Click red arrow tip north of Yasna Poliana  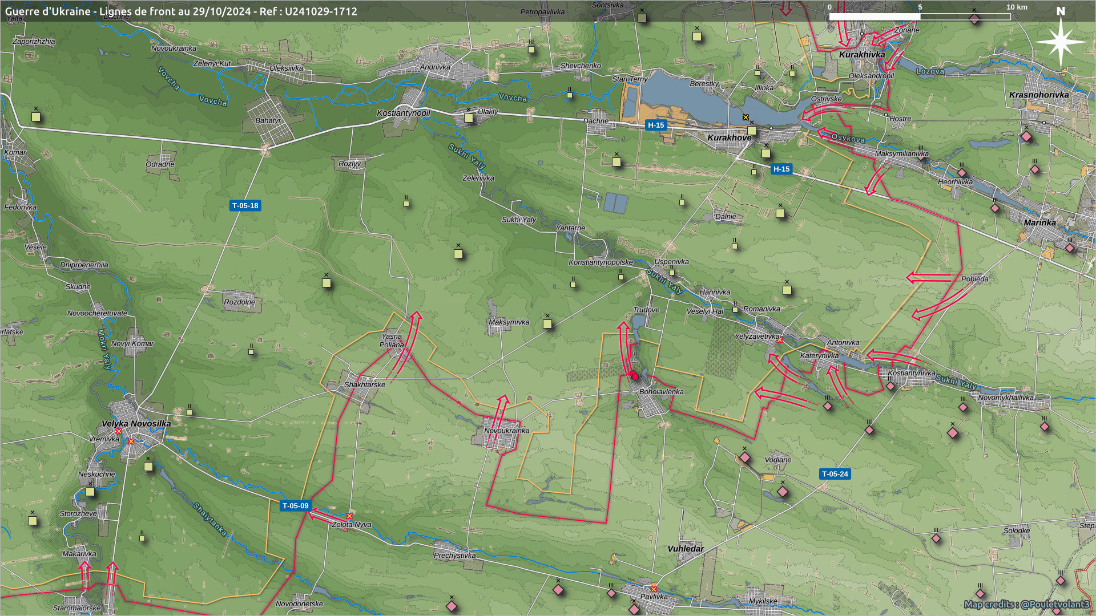pyautogui.click(x=417, y=315)
